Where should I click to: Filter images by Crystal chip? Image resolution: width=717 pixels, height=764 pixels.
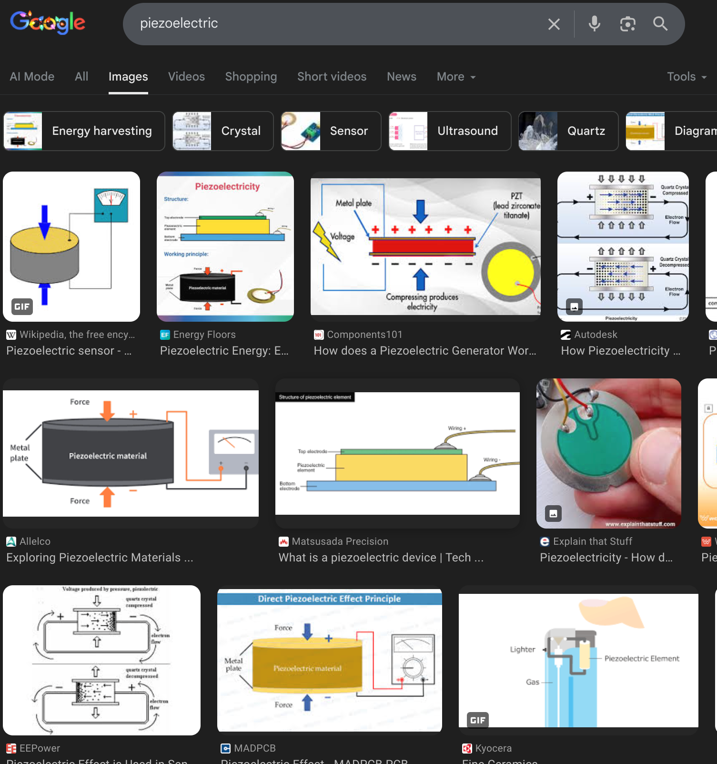[x=223, y=131]
